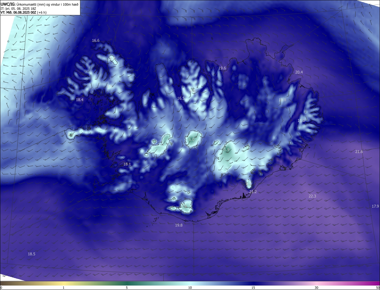Image resolution: width=380 pixels, height=290 pixels.
Task: Click the 16.5 value label
Action: pos(181,98)
